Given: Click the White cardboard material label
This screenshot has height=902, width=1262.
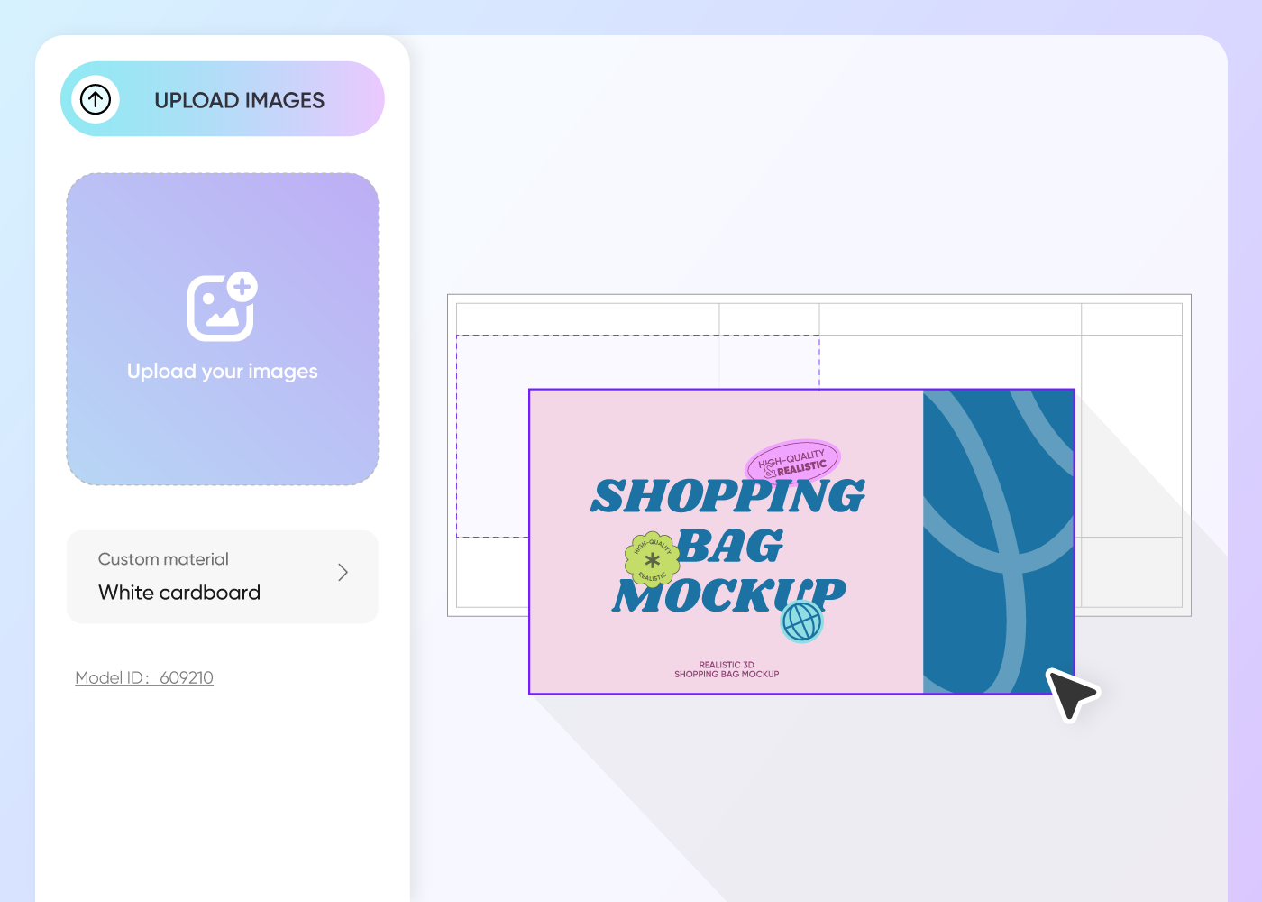Looking at the screenshot, I should tap(178, 593).
